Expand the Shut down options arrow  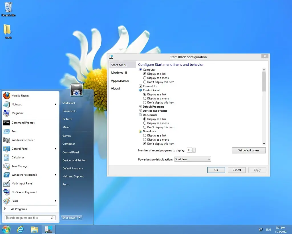80,218
